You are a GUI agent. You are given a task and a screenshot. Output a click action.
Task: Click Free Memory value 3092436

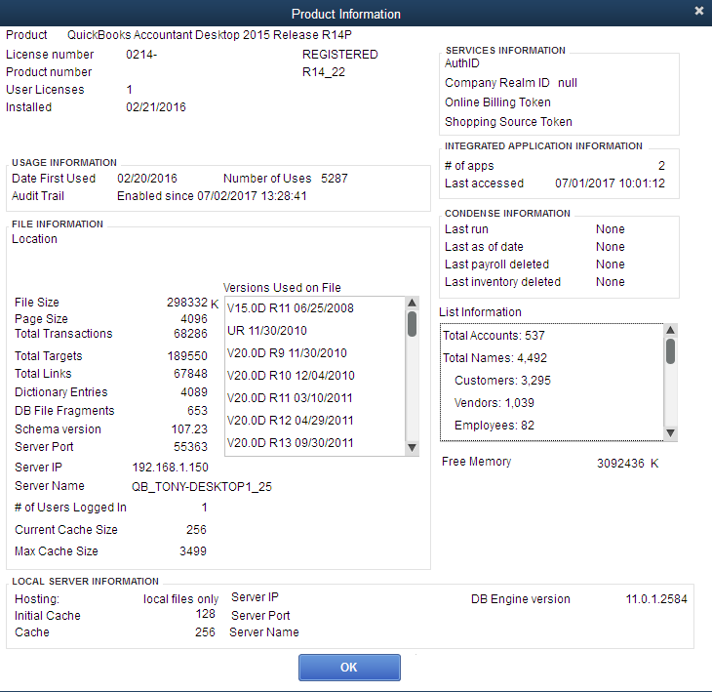tap(620, 464)
